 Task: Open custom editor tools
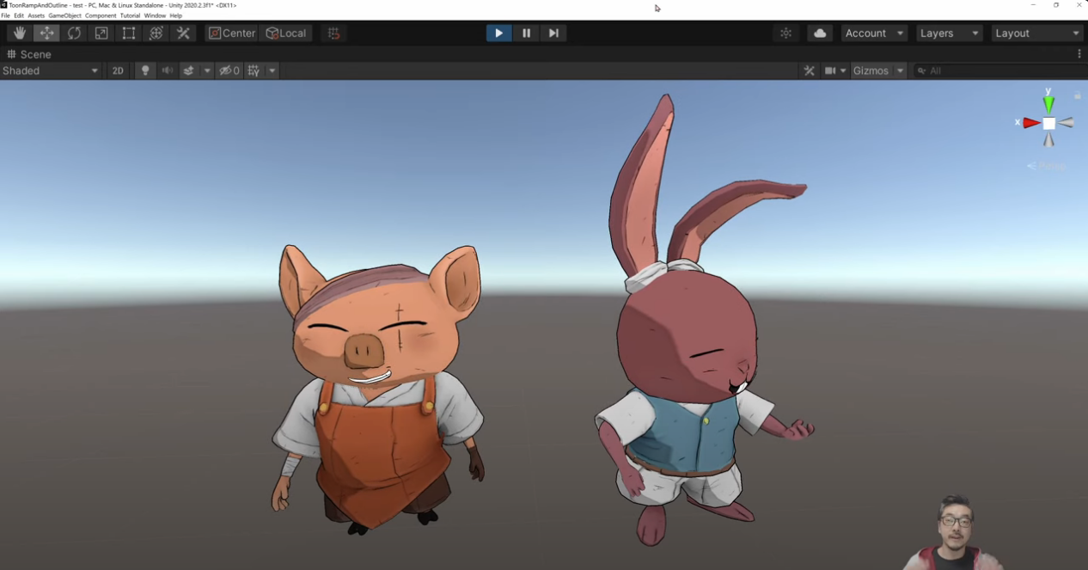[x=183, y=33]
